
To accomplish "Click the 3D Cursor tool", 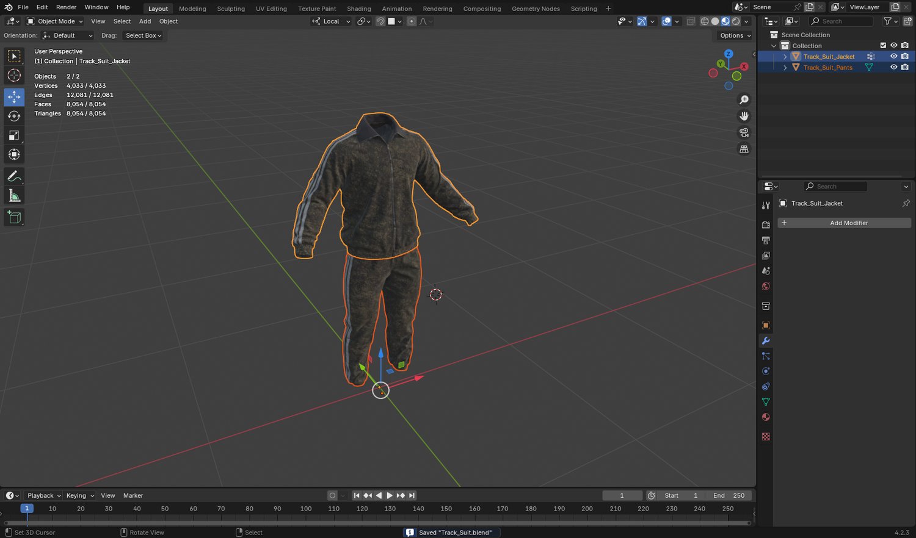I will pos(14,76).
